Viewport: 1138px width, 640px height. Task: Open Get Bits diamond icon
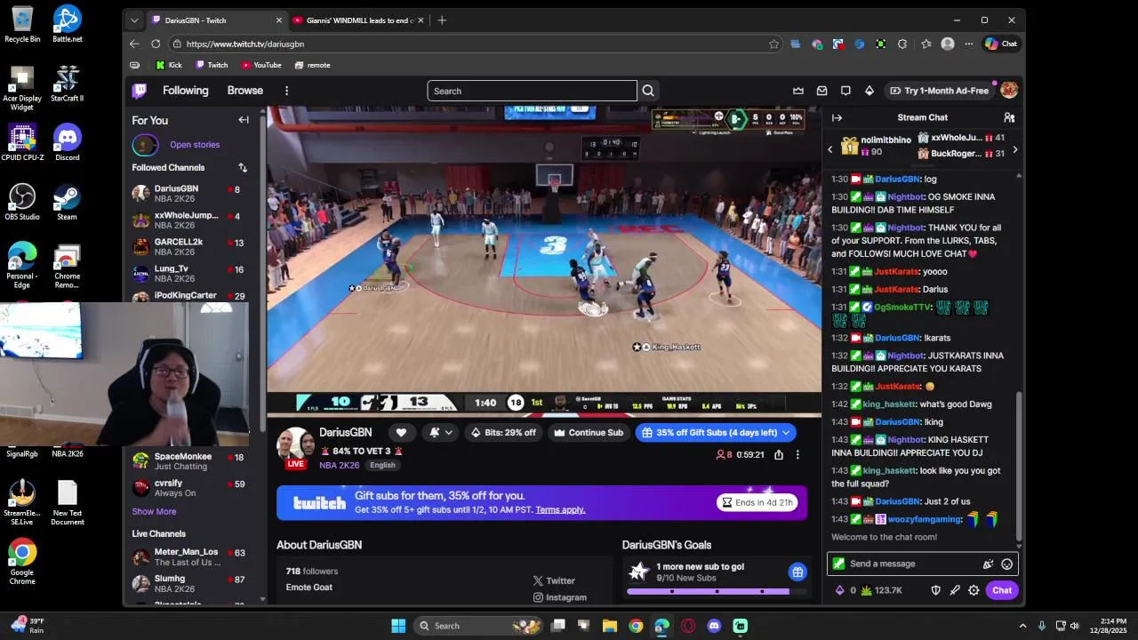(x=870, y=91)
